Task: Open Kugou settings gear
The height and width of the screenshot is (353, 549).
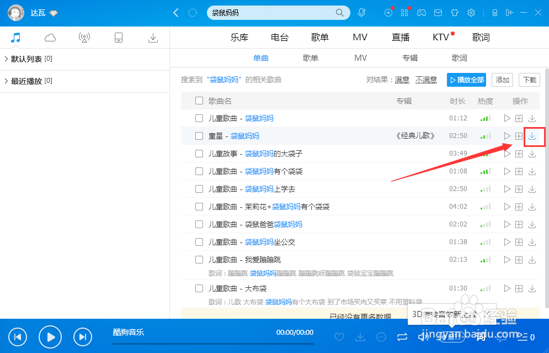Action: [x=471, y=13]
